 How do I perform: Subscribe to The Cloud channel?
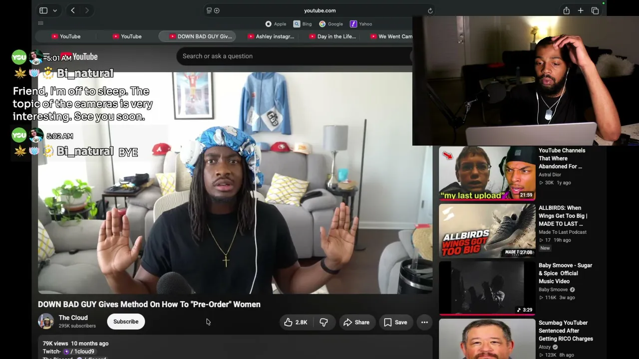[126, 322]
